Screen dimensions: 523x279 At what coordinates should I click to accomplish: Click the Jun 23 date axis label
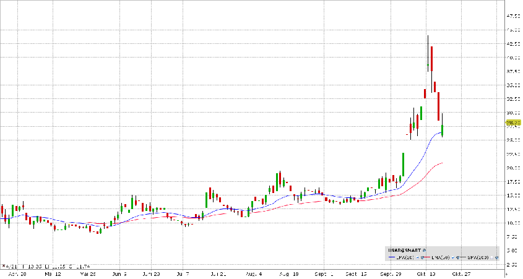tap(152, 272)
